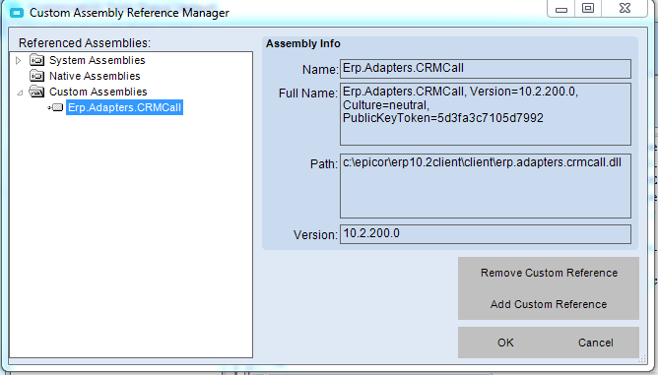
Task: Select the Custom Assemblies tree label
Action: coord(98,92)
